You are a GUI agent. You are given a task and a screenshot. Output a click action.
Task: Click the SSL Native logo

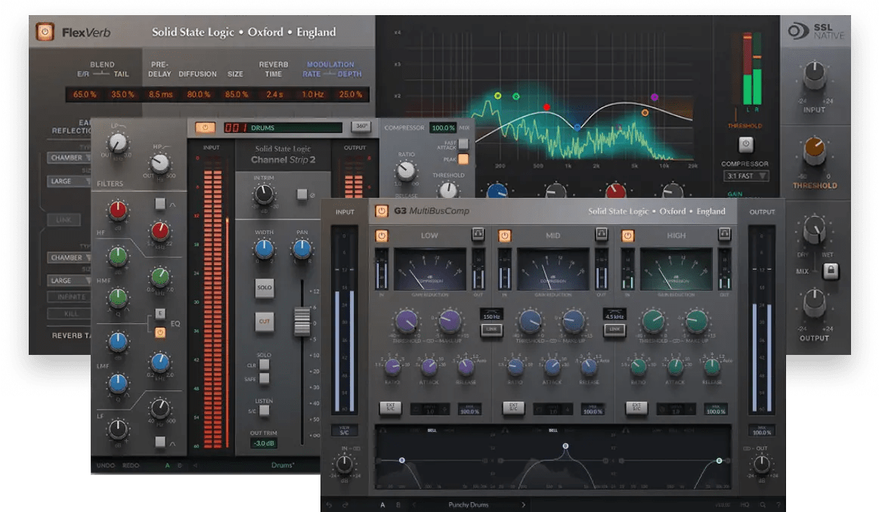pos(816,31)
